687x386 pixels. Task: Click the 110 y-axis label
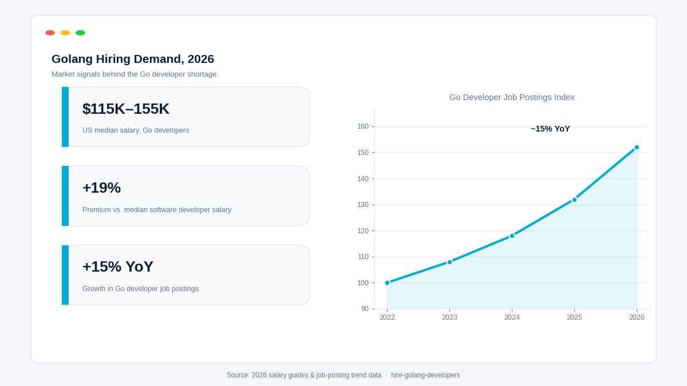363,257
